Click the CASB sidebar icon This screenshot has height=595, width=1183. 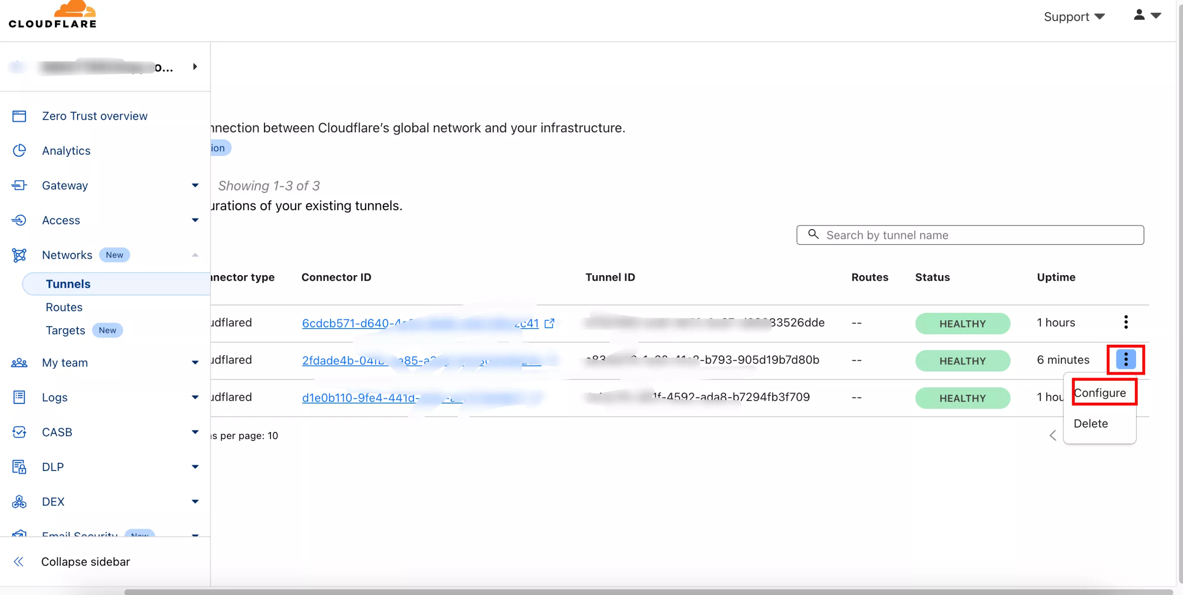[x=19, y=432]
